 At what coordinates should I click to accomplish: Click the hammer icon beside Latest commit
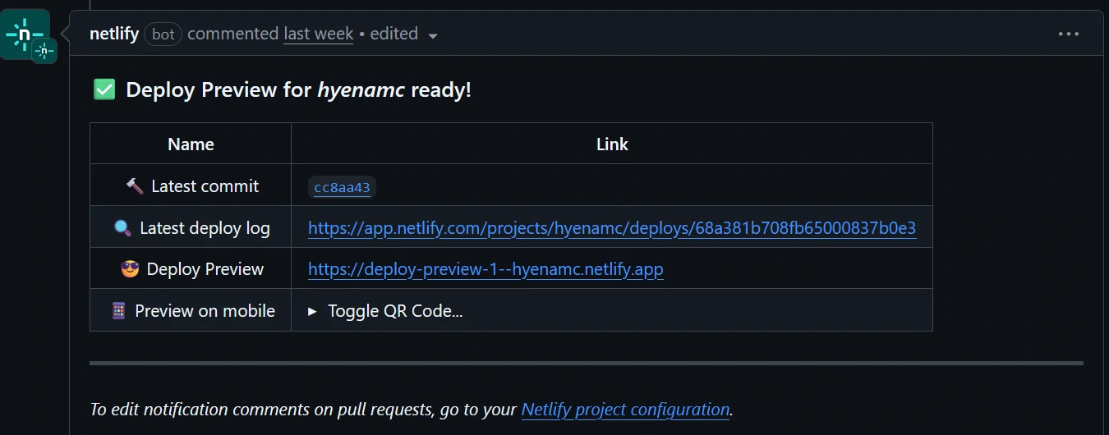135,186
